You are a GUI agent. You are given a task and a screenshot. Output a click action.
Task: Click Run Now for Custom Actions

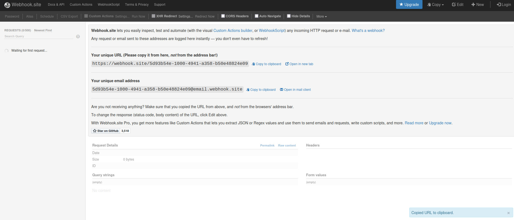(138, 16)
